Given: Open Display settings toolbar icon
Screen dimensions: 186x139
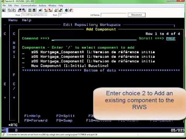Looking at the screenshot, I should 30,10.
